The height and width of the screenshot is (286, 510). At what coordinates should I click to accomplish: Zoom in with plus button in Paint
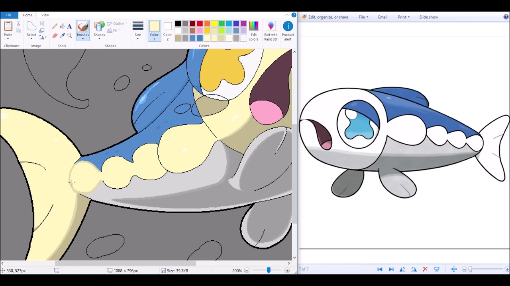[287, 271]
